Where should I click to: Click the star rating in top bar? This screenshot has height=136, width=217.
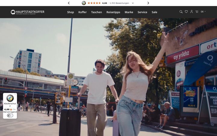click(x=94, y=3)
